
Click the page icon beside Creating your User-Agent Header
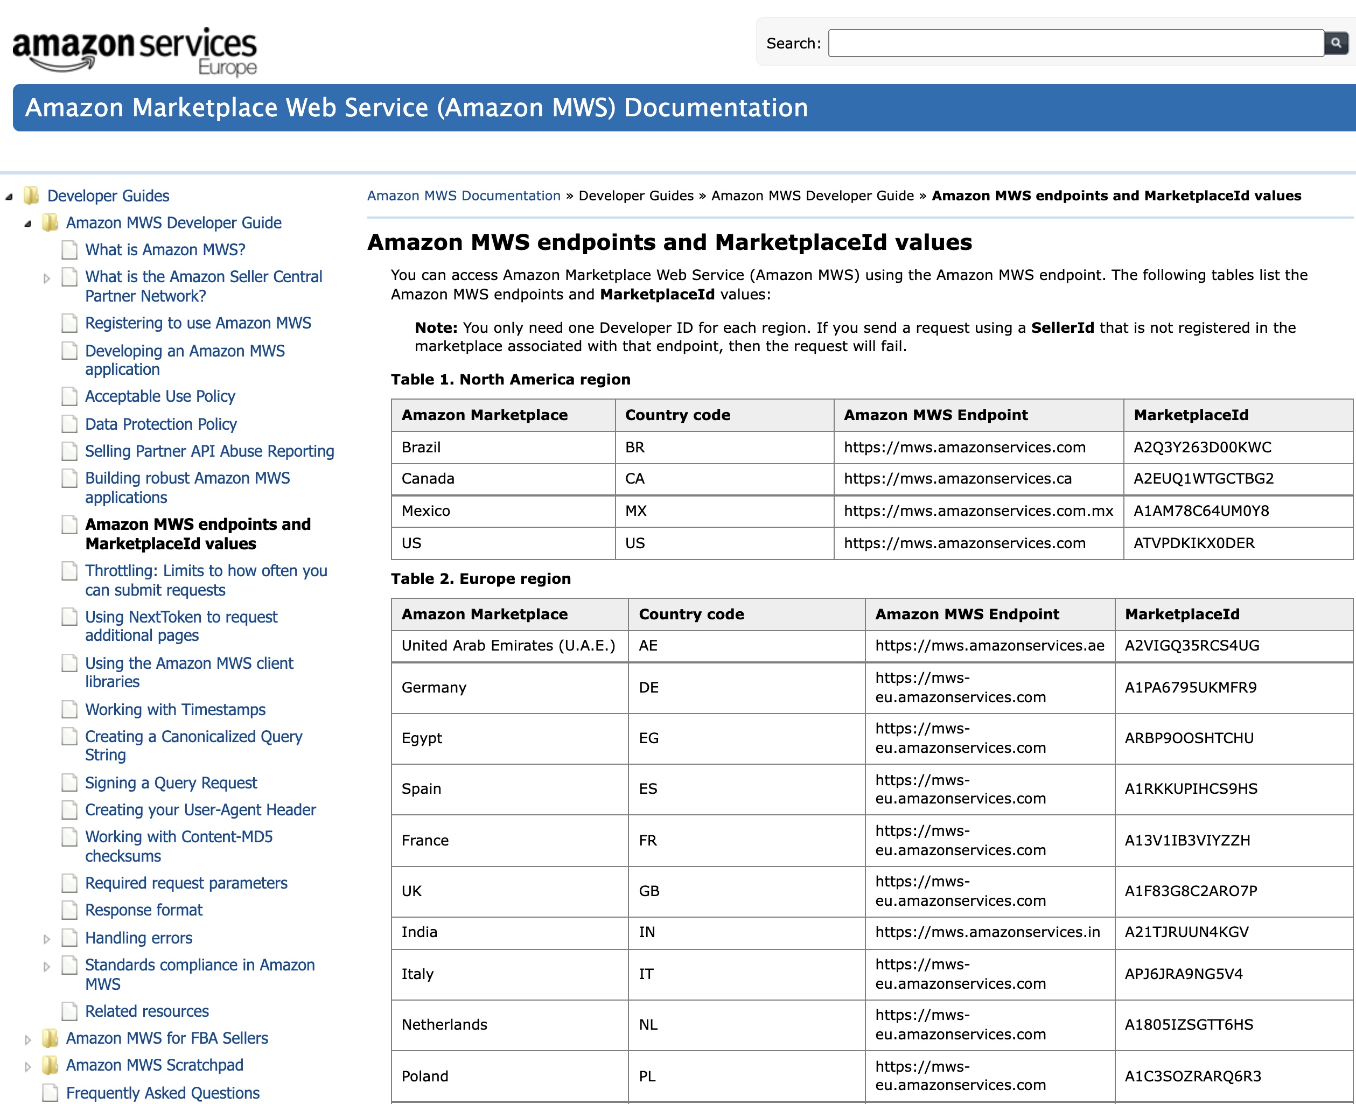pos(70,809)
